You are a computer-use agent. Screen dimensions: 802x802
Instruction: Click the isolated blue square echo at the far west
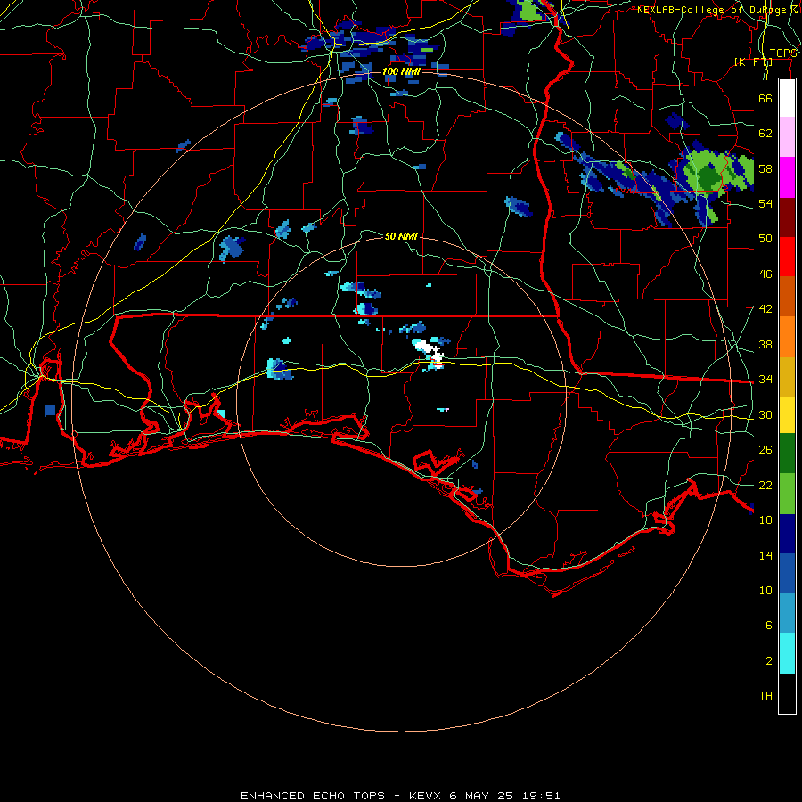click(x=50, y=410)
